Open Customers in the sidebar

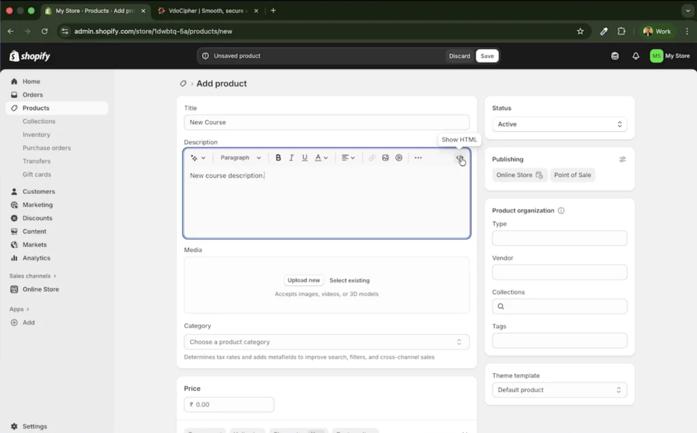point(57,191)
